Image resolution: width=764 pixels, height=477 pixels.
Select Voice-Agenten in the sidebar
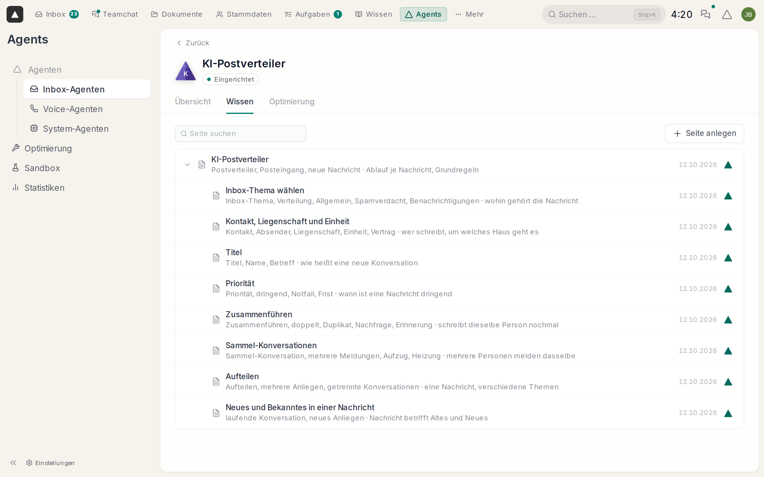click(x=87, y=109)
